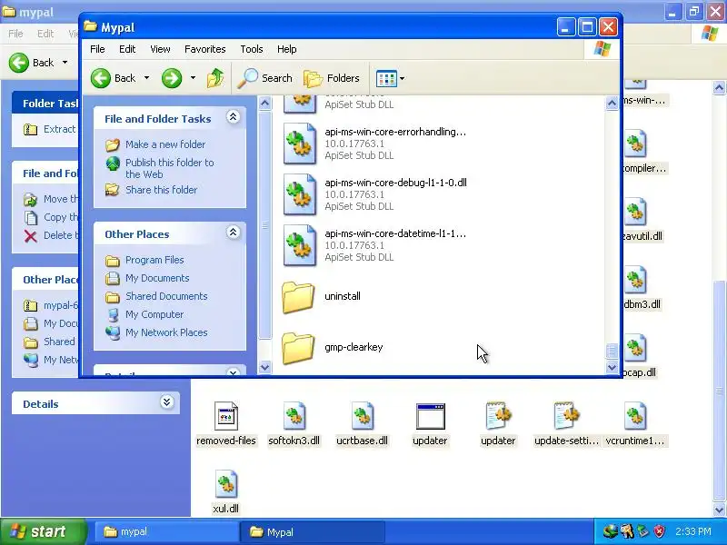Click the Start button
This screenshot has height=545, width=727.
(x=44, y=531)
